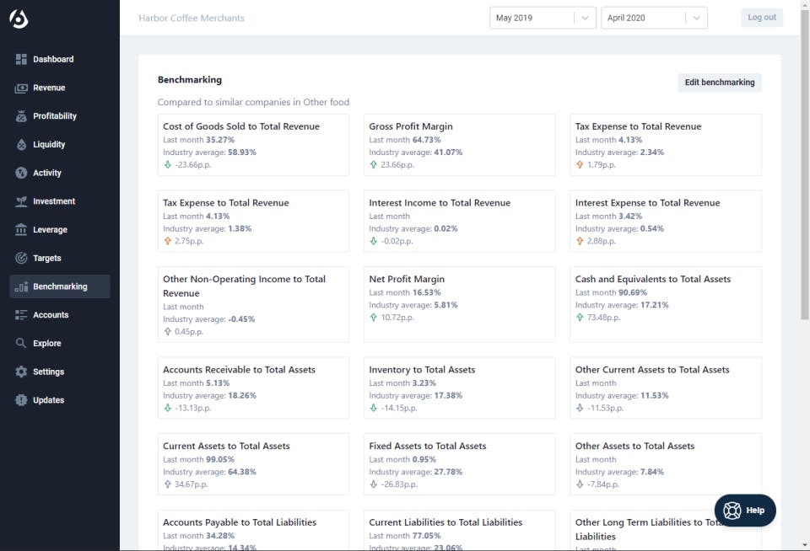Open the Dashboard icon in the sidebar
The image size is (810, 551).
21,60
